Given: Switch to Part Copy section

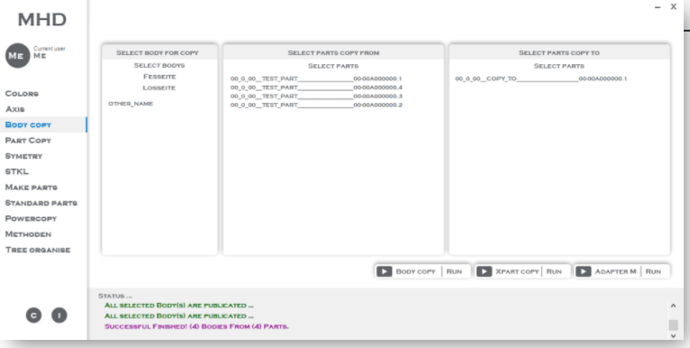Looking at the screenshot, I should 28,140.
